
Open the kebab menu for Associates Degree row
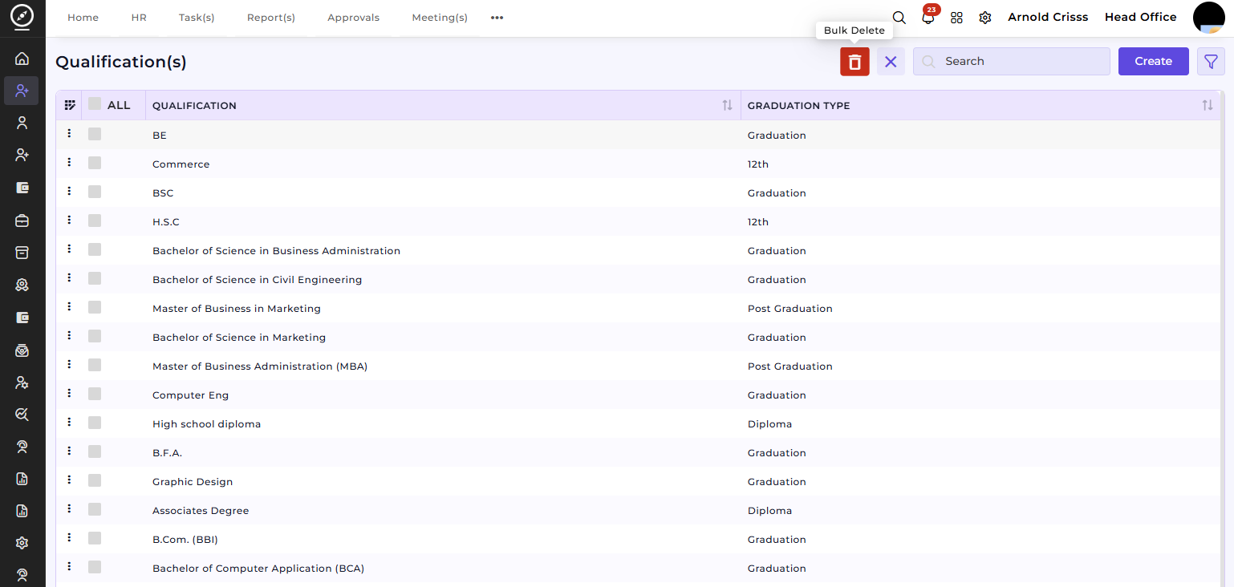[69, 509]
